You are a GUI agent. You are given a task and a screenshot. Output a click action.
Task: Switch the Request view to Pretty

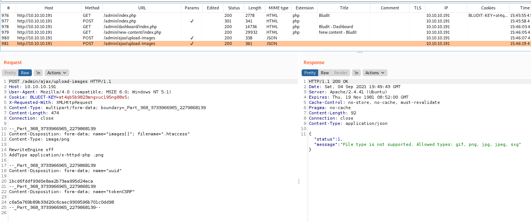coord(10,73)
